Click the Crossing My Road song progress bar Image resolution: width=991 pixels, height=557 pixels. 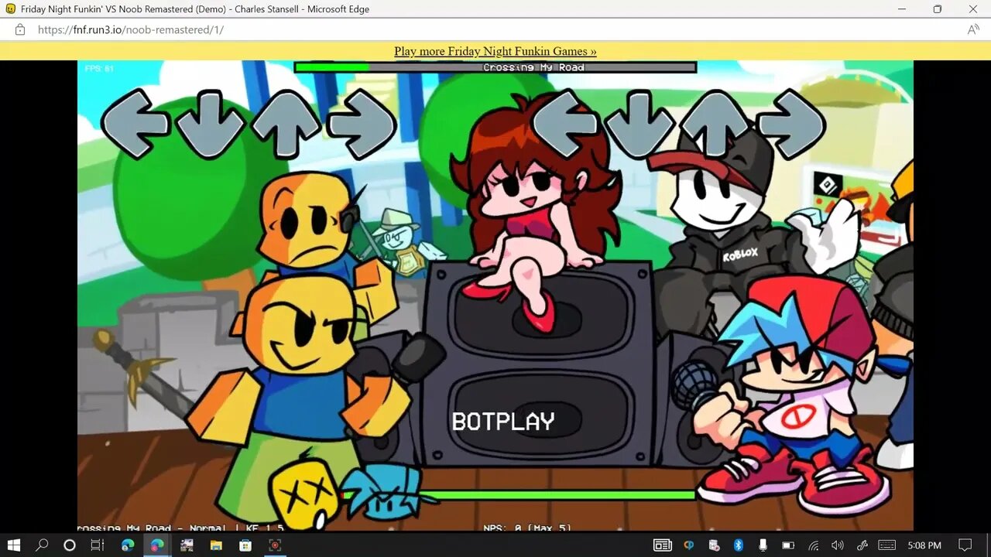pyautogui.click(x=495, y=67)
